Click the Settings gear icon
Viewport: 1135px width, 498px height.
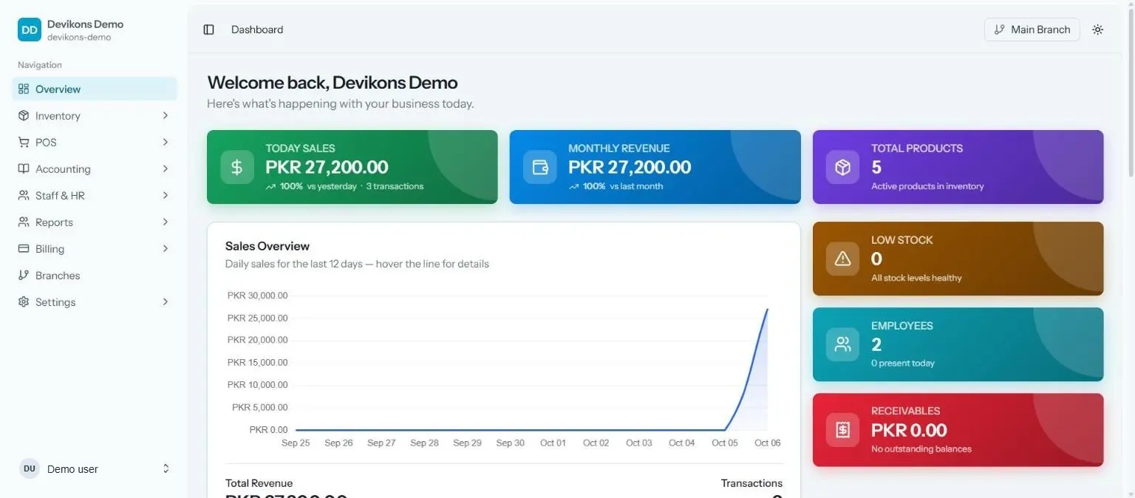point(24,301)
